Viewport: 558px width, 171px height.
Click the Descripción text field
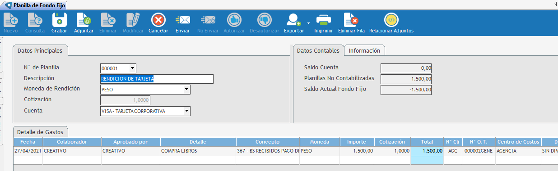pyautogui.click(x=157, y=79)
